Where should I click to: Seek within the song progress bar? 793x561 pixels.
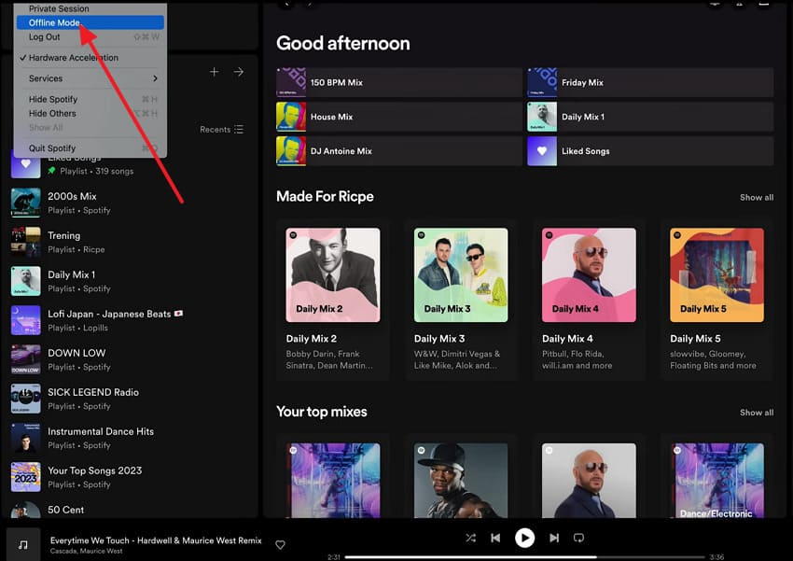[x=524, y=557]
